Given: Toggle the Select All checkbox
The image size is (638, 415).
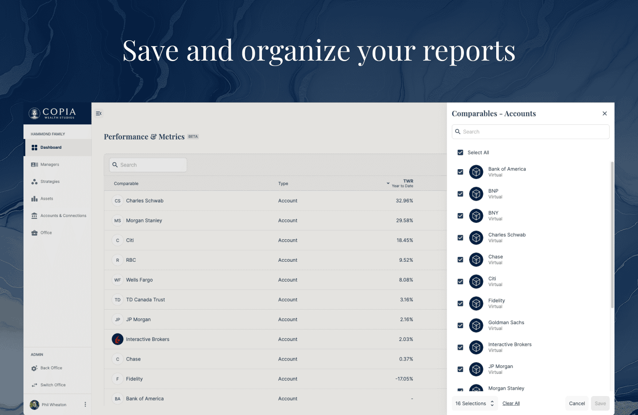Looking at the screenshot, I should 460,152.
